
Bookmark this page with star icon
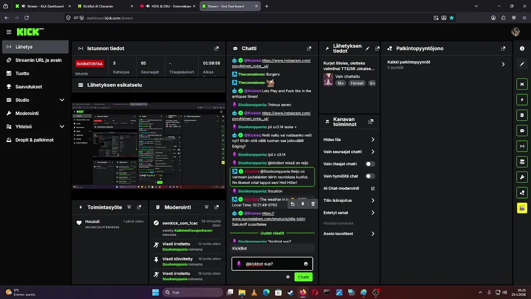[451, 18]
